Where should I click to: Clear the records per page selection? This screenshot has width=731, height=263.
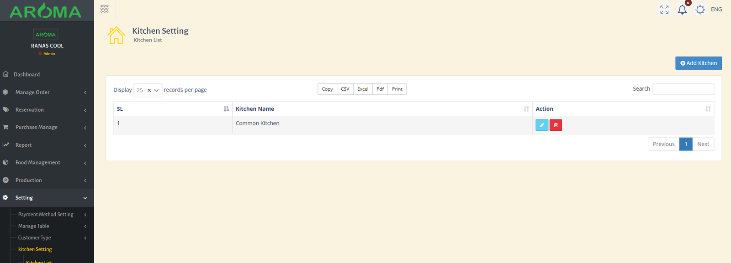click(149, 90)
